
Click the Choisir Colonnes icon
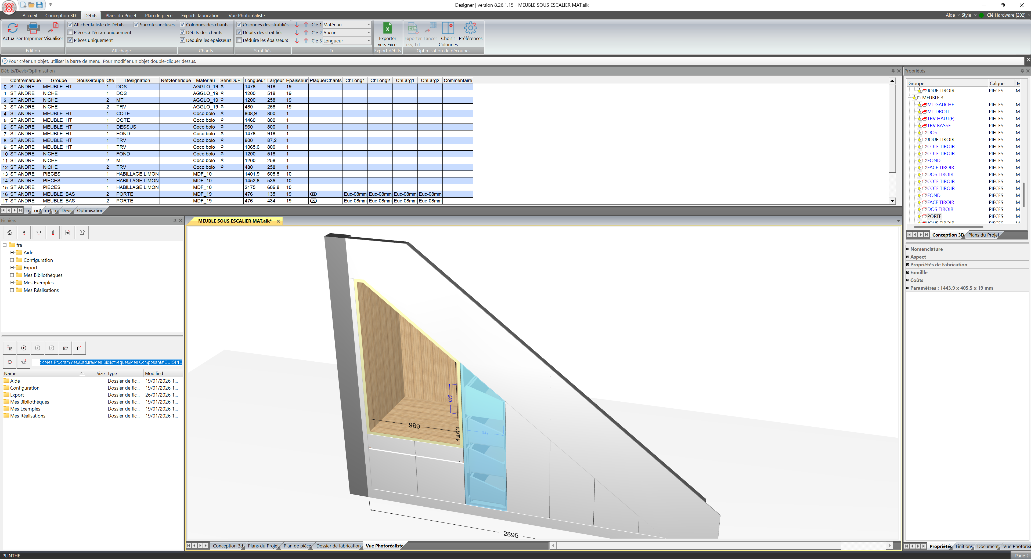[448, 28]
